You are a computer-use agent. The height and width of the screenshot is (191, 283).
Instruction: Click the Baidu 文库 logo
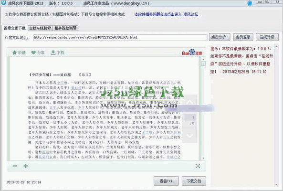click(x=192, y=53)
